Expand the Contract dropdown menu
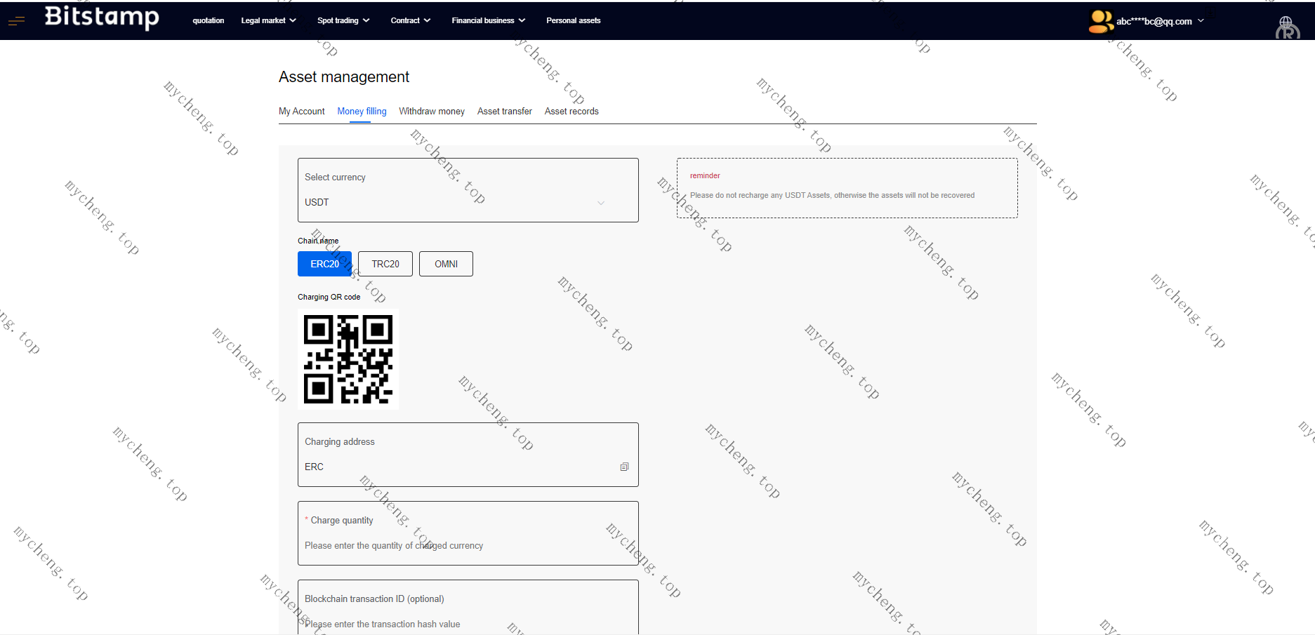Screen dimensions: 1315x635 tap(410, 20)
